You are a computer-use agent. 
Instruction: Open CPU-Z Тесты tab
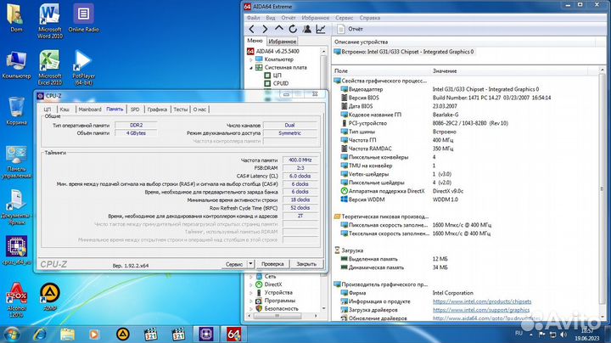tap(181, 110)
